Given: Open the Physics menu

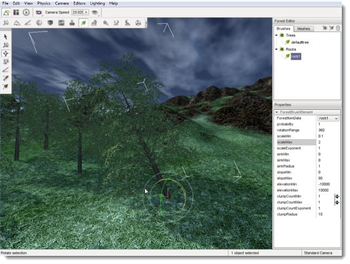Looking at the screenshot, I should [44, 3].
